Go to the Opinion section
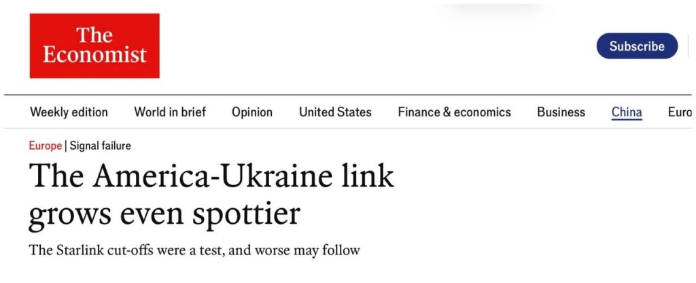Viewport: 696px width, 283px height. click(252, 112)
